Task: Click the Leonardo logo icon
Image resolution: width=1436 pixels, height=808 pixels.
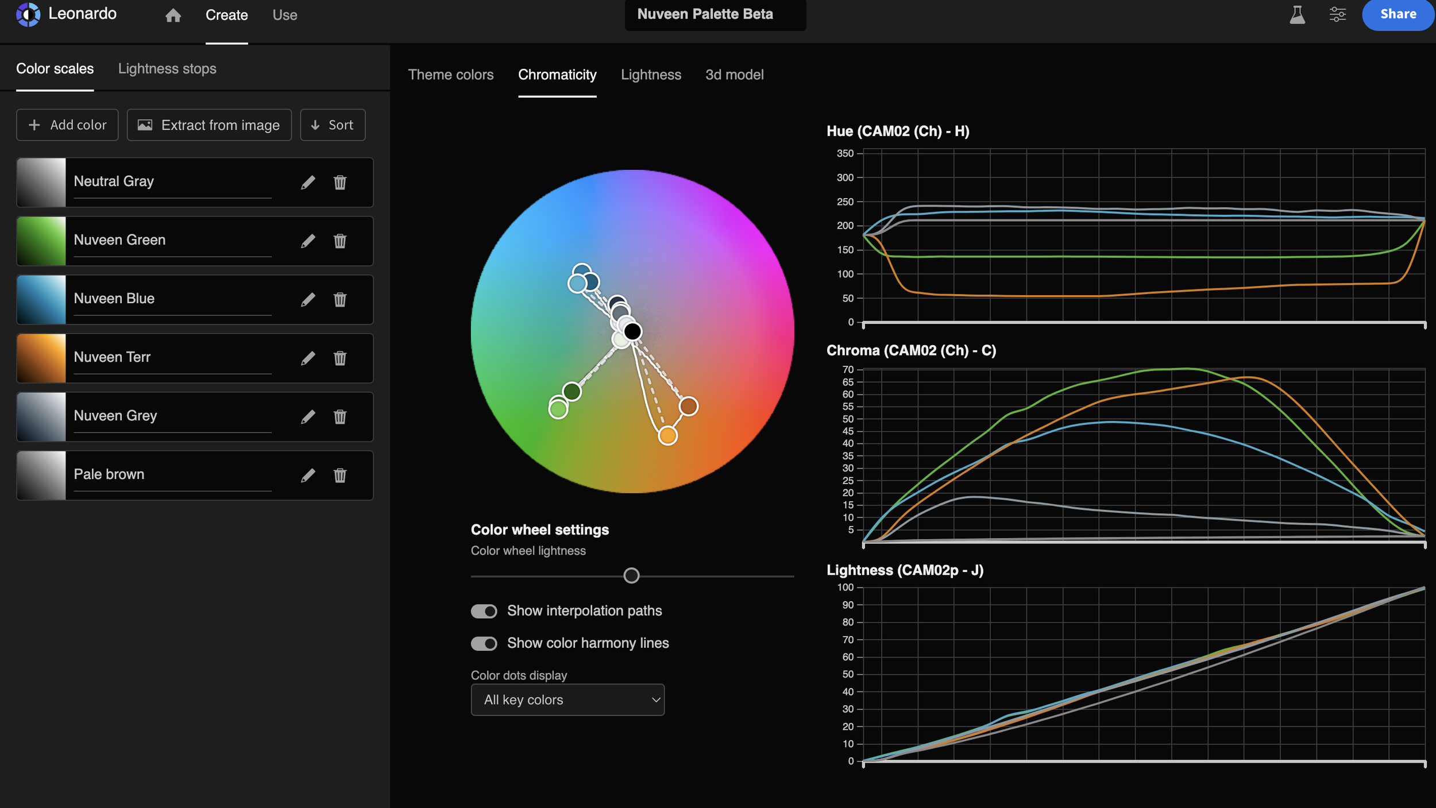Action: tap(28, 14)
